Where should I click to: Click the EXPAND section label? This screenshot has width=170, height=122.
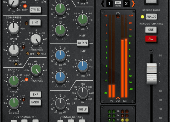(x=14, y=70)
